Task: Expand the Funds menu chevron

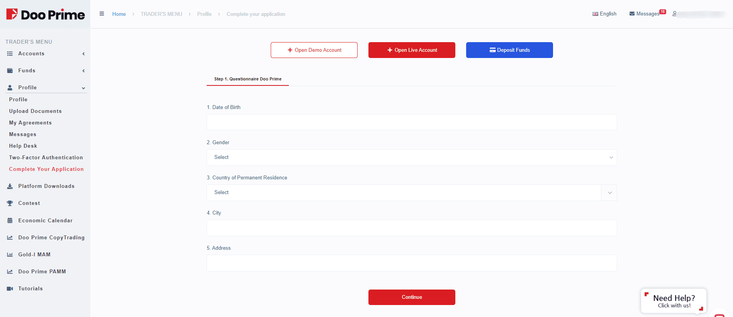Action: pos(83,71)
